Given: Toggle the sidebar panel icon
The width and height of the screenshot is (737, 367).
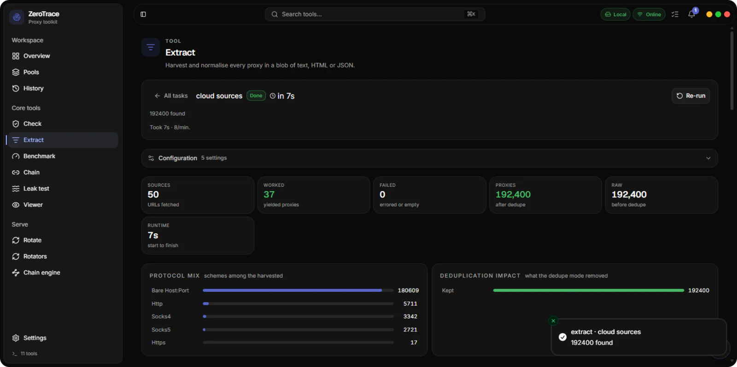Looking at the screenshot, I should (143, 14).
